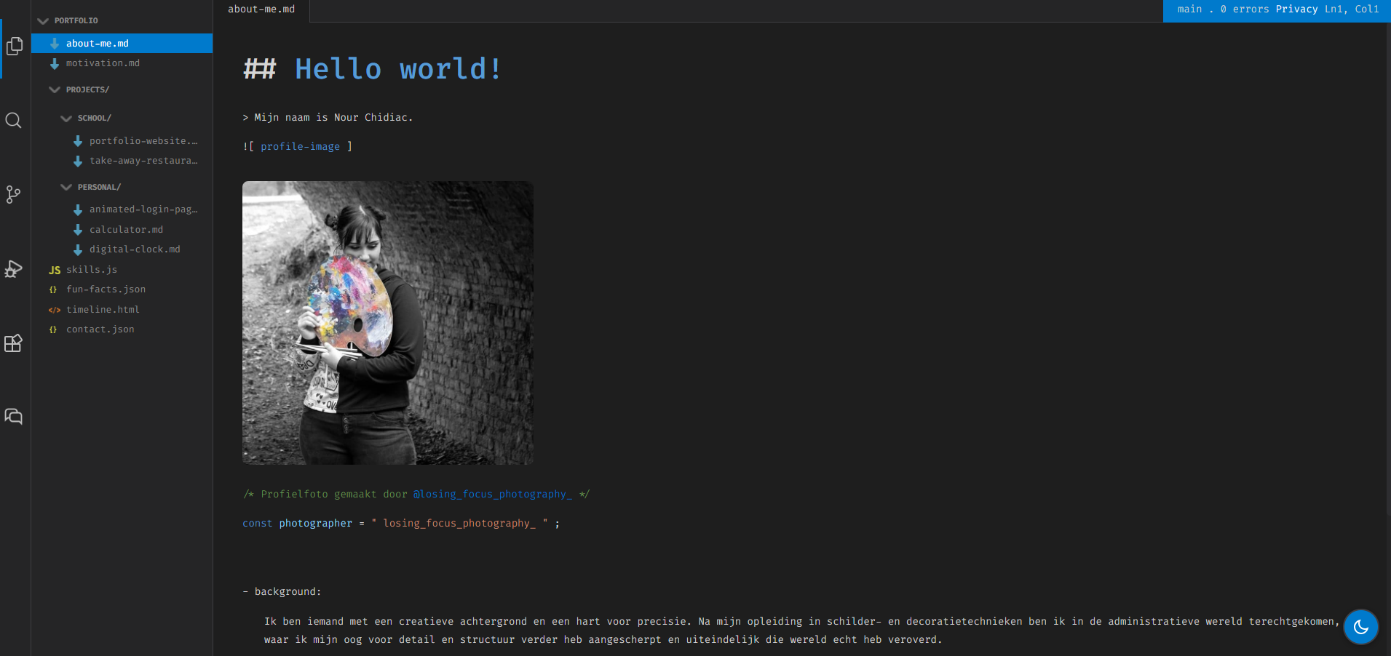Image resolution: width=1391 pixels, height=656 pixels.
Task: Open the profile-image link in the markdown
Action: click(x=300, y=146)
